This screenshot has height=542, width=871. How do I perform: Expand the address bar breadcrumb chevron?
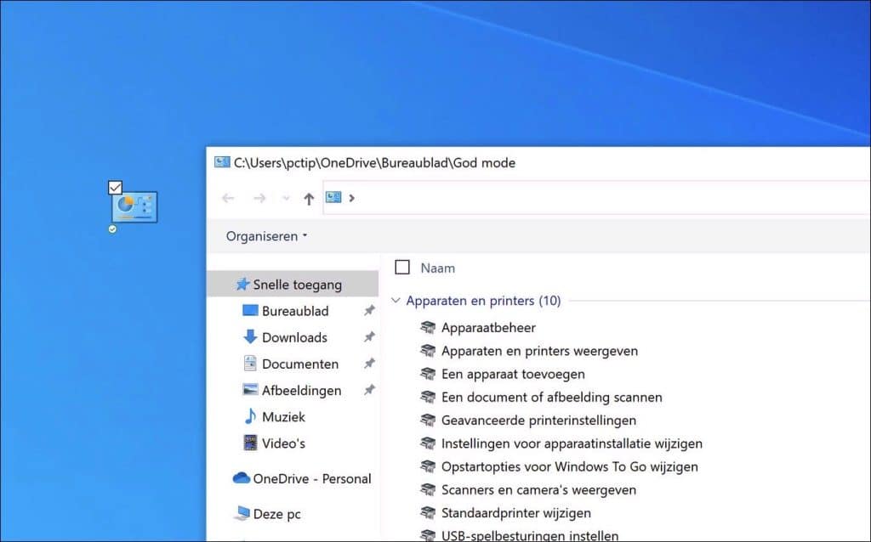[351, 198]
